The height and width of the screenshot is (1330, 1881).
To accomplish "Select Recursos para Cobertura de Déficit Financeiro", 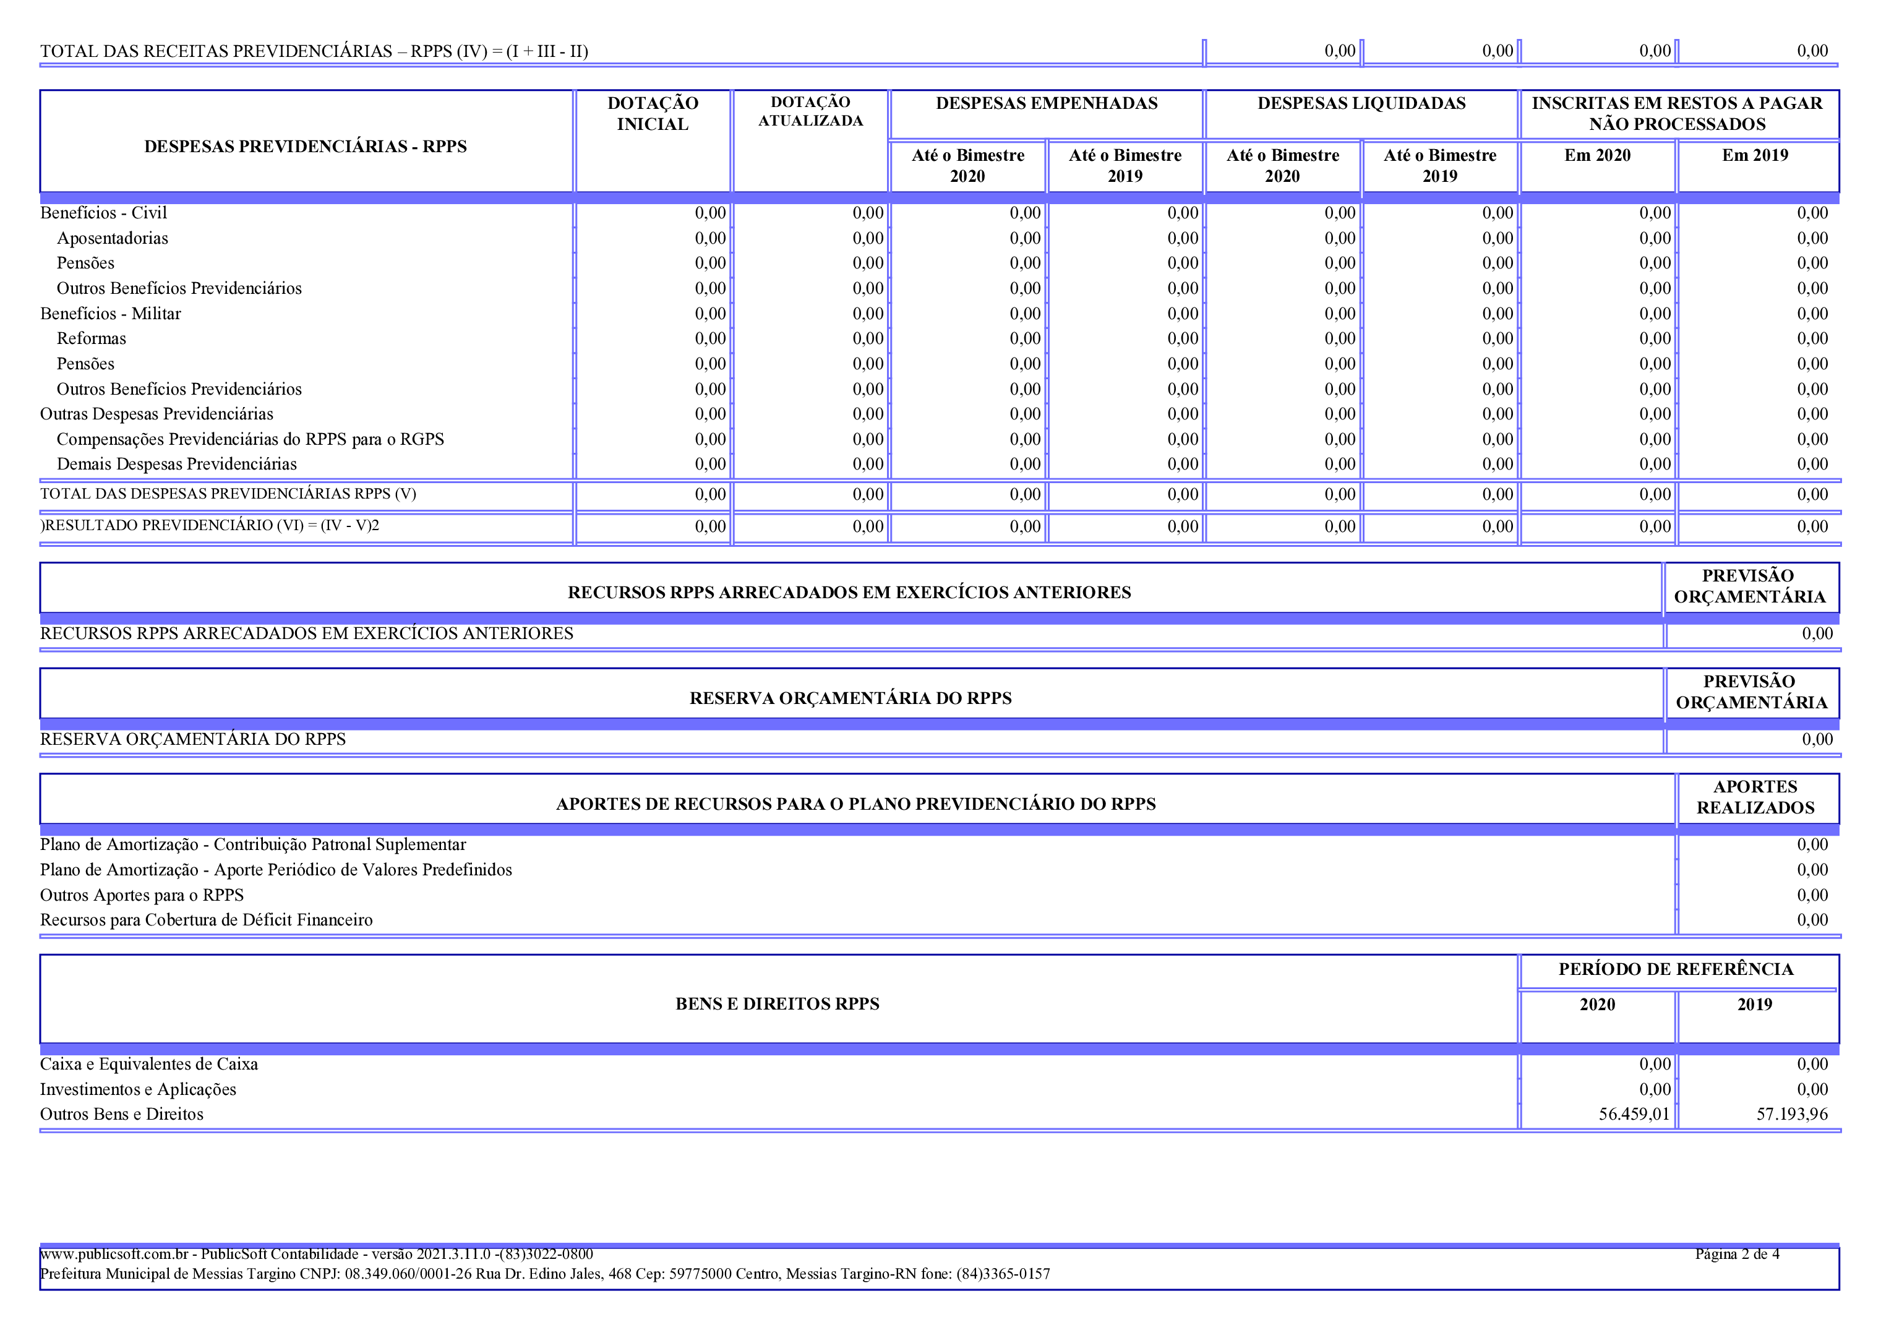I will click(207, 920).
